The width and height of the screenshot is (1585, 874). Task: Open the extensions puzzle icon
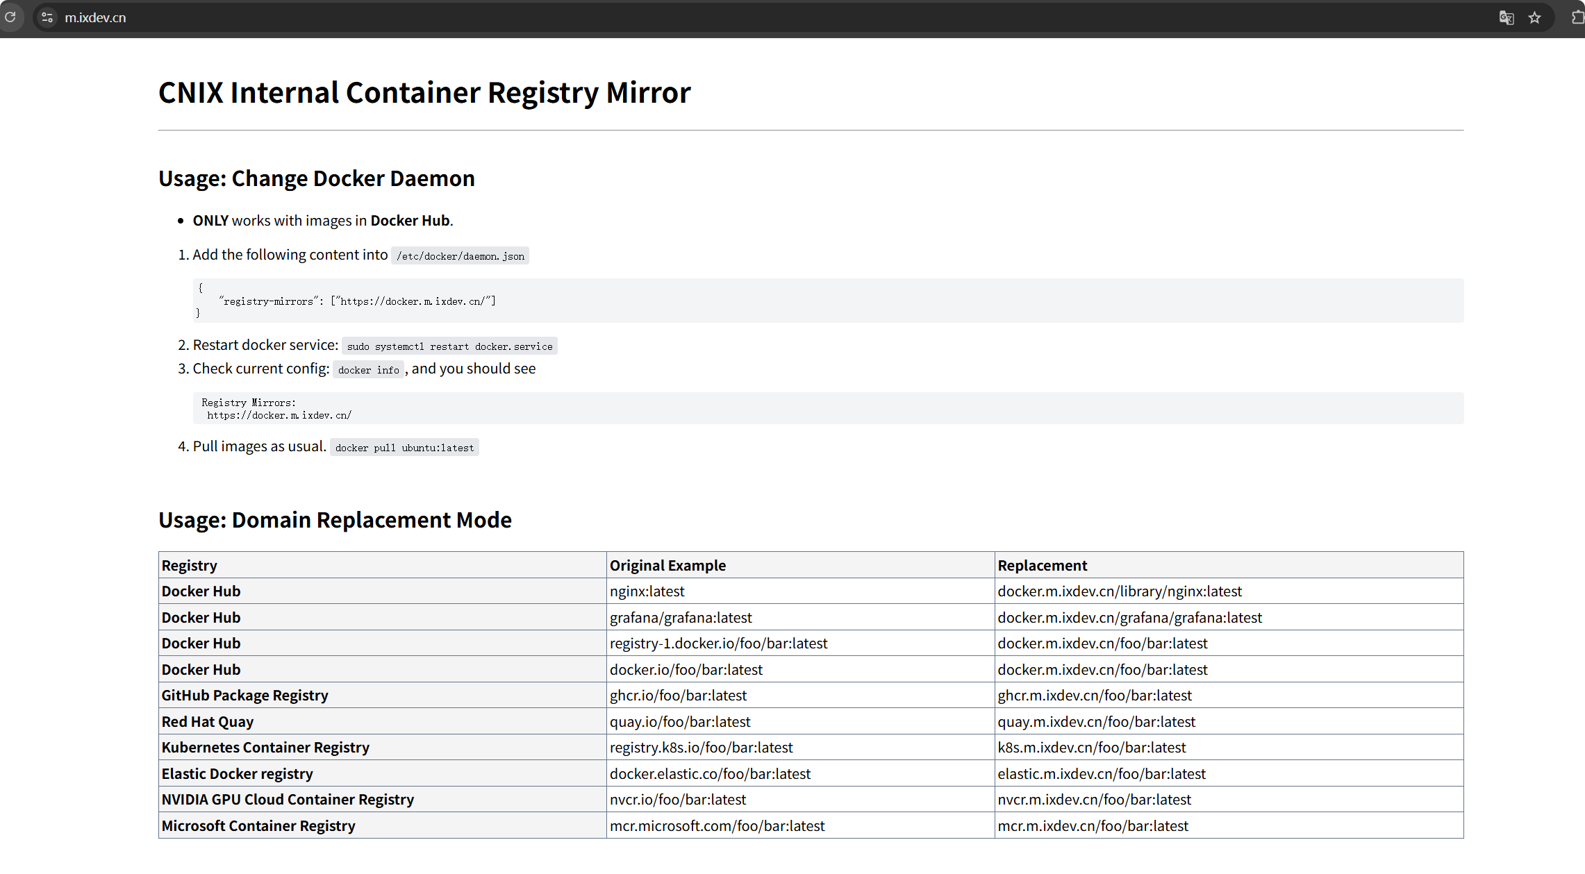[1577, 17]
